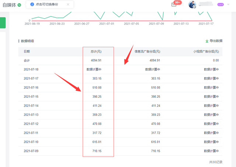Click the 导出数据 export link

point(216,41)
